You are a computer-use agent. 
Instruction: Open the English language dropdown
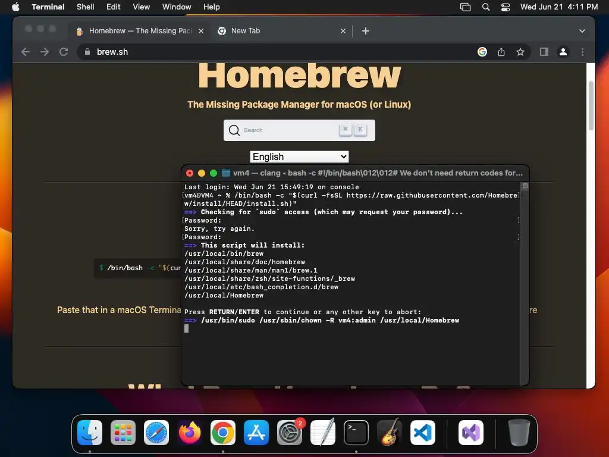click(x=299, y=156)
